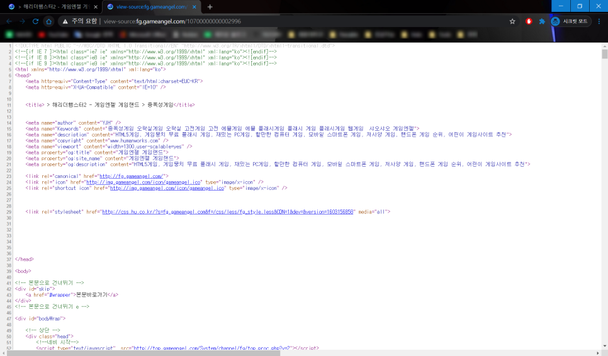
Task: Click the X-UA-Compatible IE=10 meta line
Action: (96, 87)
